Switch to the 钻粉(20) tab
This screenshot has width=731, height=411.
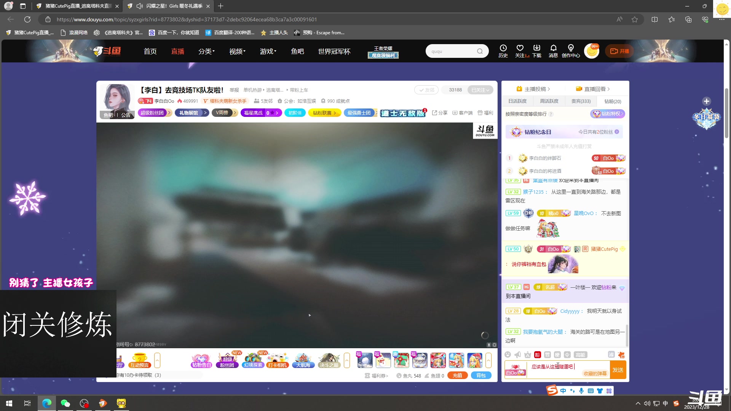point(613,101)
